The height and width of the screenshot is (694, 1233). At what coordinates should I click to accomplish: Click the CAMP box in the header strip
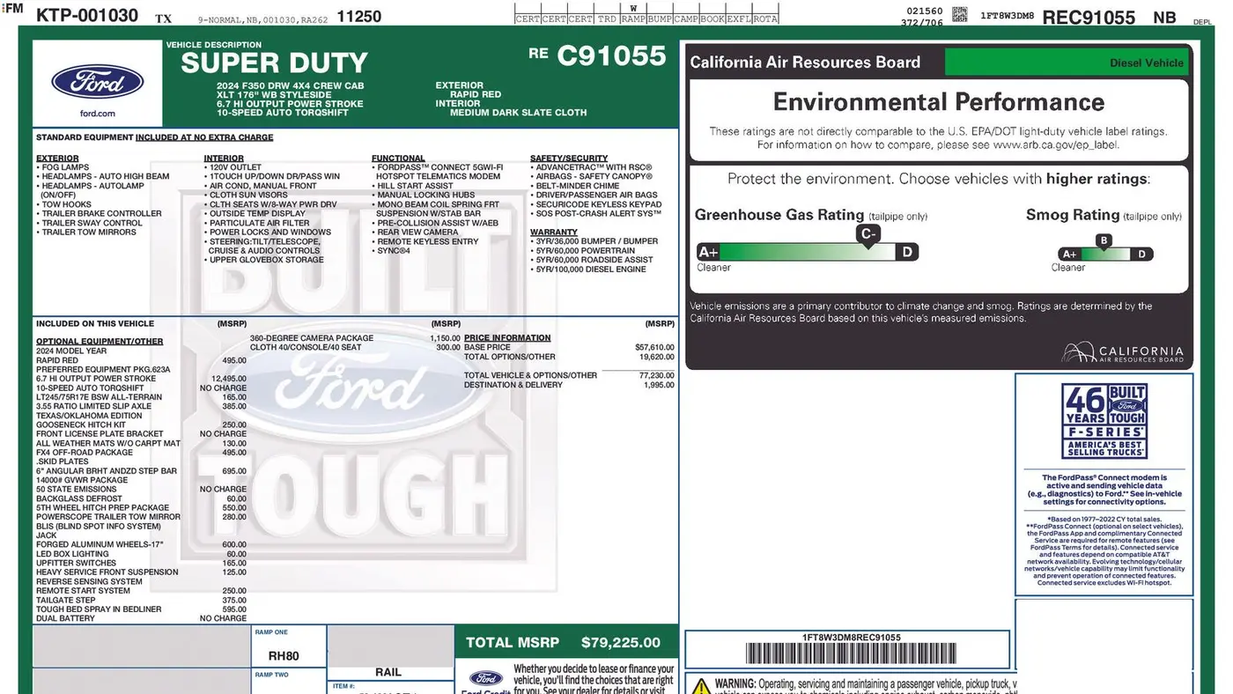[686, 18]
